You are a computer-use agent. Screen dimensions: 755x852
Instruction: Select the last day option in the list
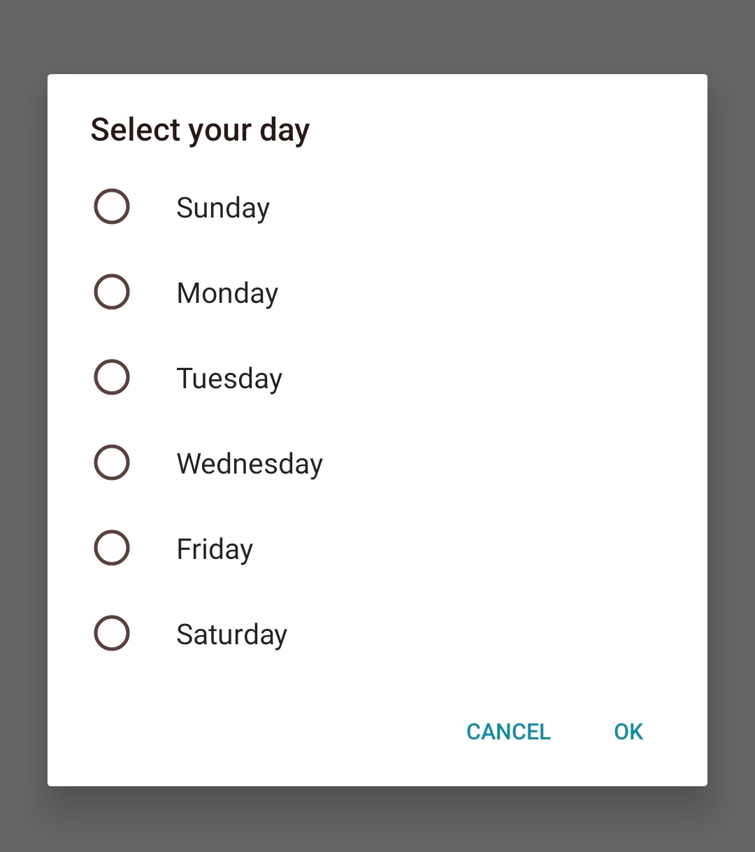112,633
